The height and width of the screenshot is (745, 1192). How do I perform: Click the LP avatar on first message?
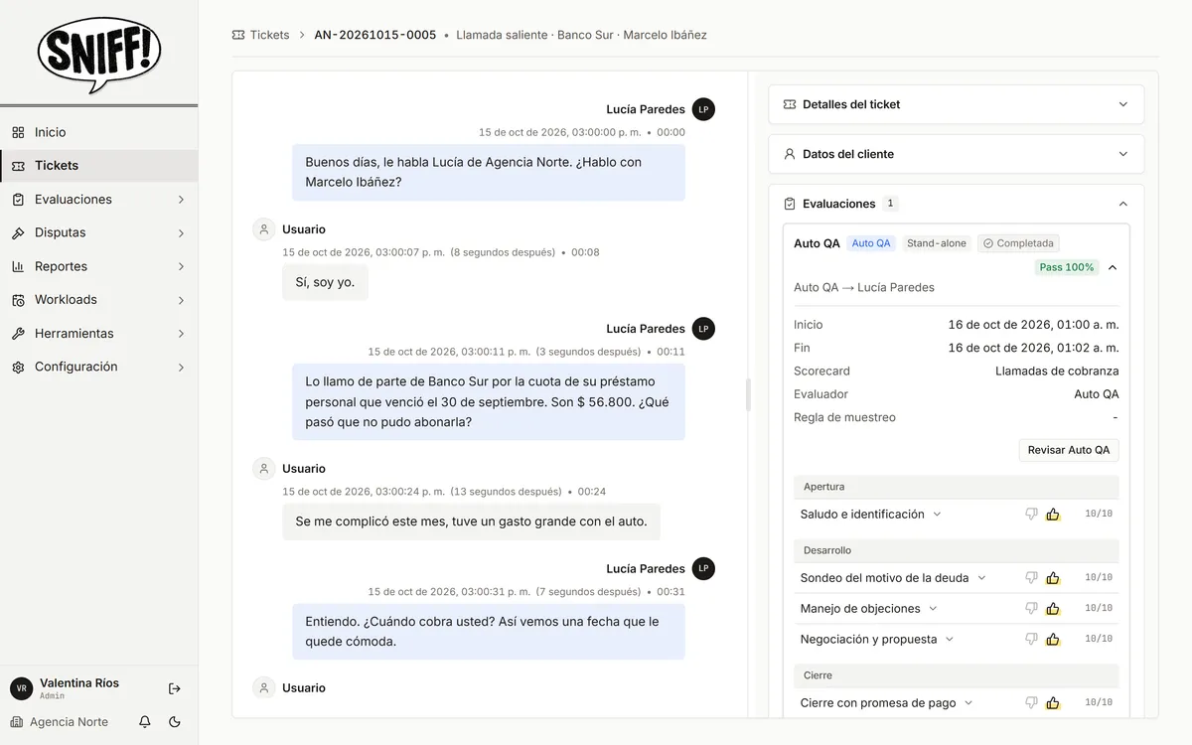coord(703,109)
